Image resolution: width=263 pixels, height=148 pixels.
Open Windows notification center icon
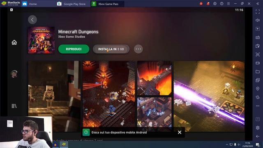[258, 144]
